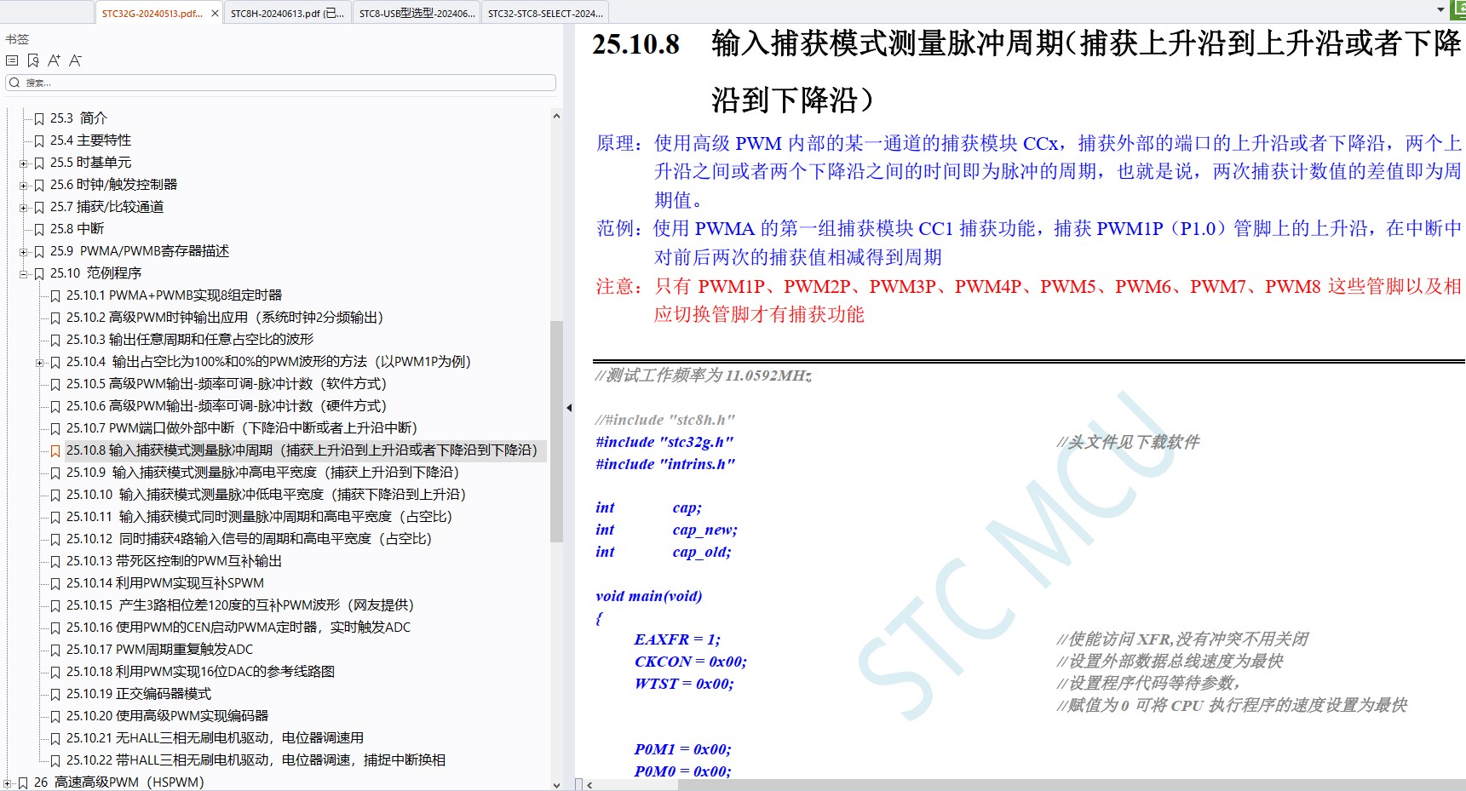Viewport: 1466px width, 791px height.
Task: Click the bookmark icon beside 25.4 主要特性
Action: [x=39, y=140]
